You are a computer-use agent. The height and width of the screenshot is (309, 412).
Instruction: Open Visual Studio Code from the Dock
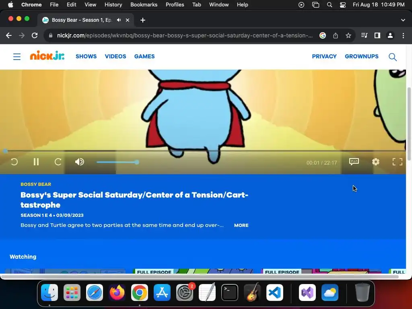coord(274,292)
